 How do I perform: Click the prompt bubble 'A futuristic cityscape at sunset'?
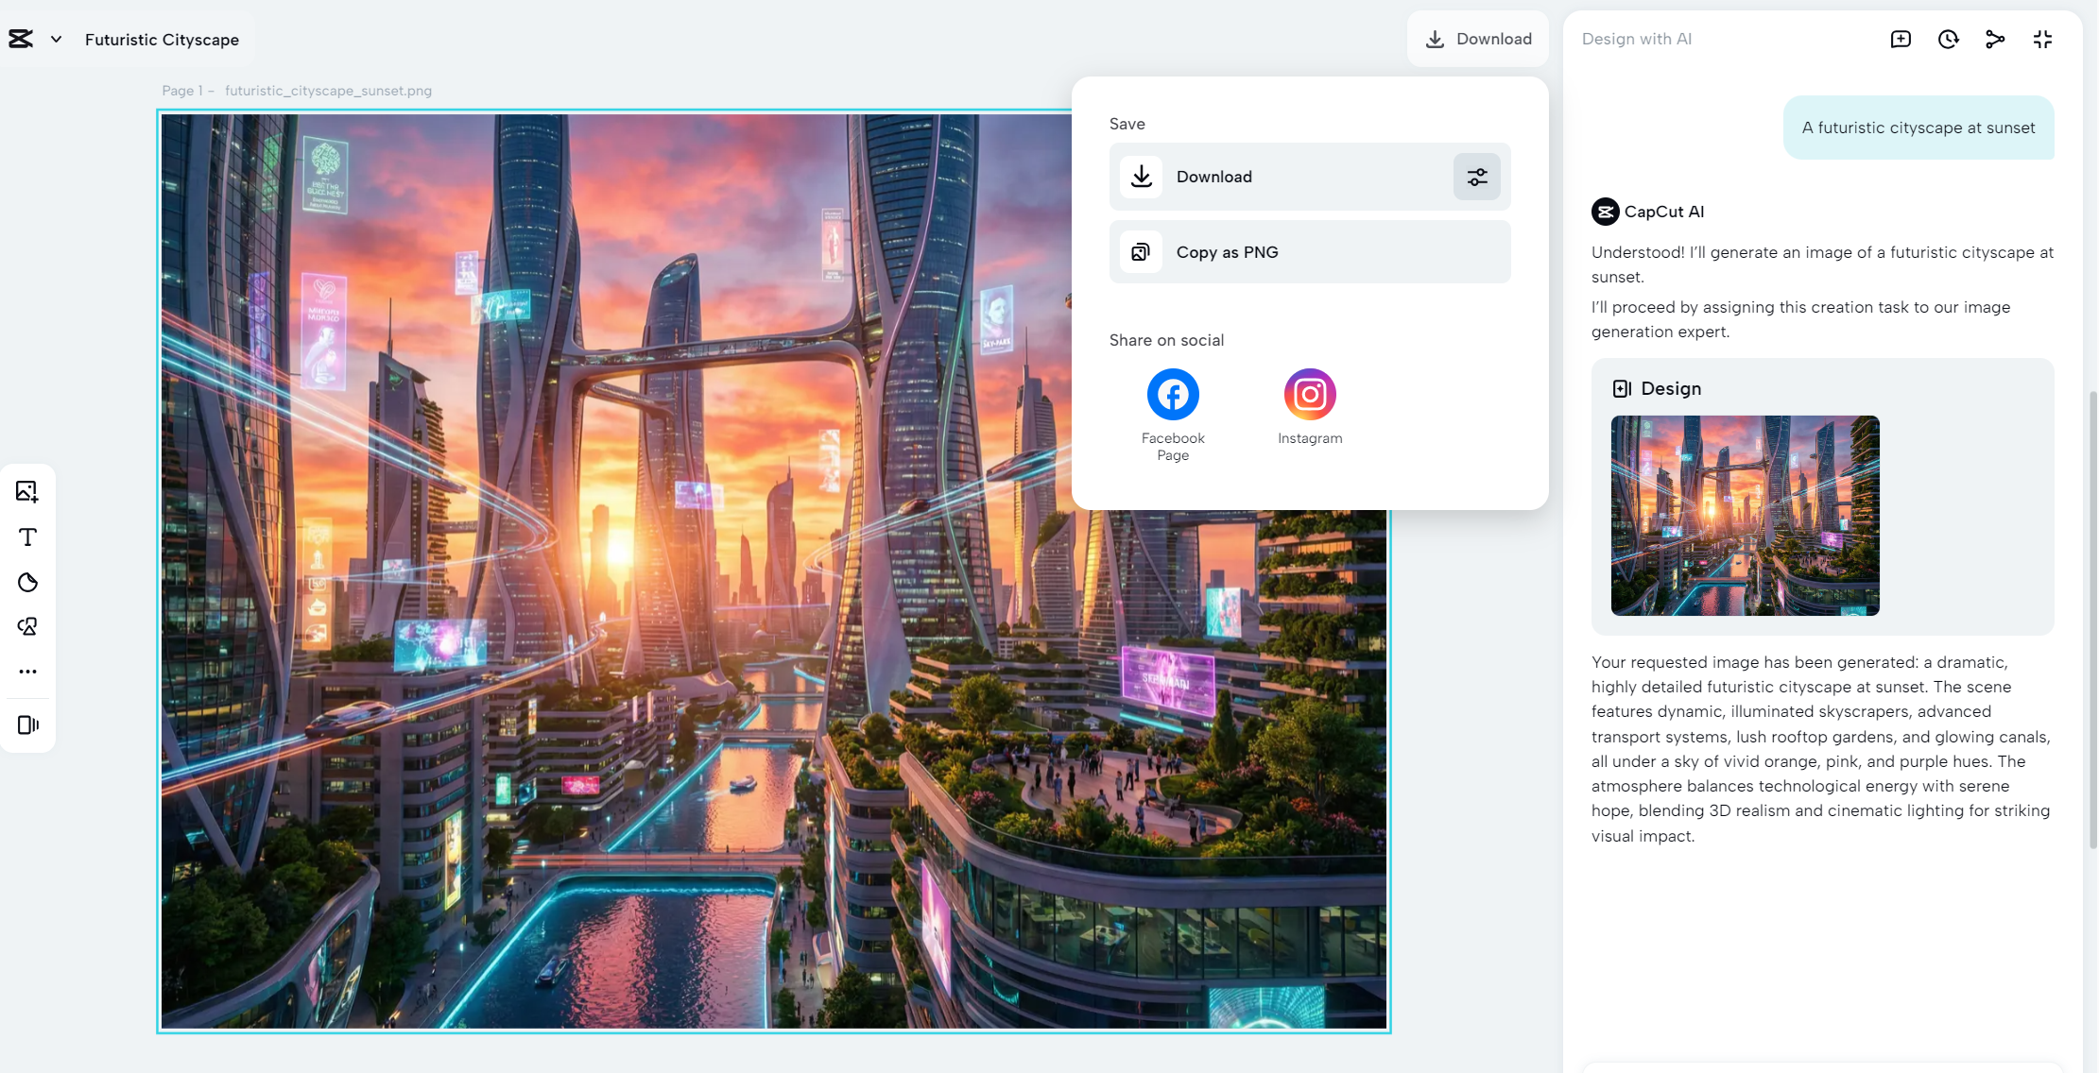(1918, 127)
